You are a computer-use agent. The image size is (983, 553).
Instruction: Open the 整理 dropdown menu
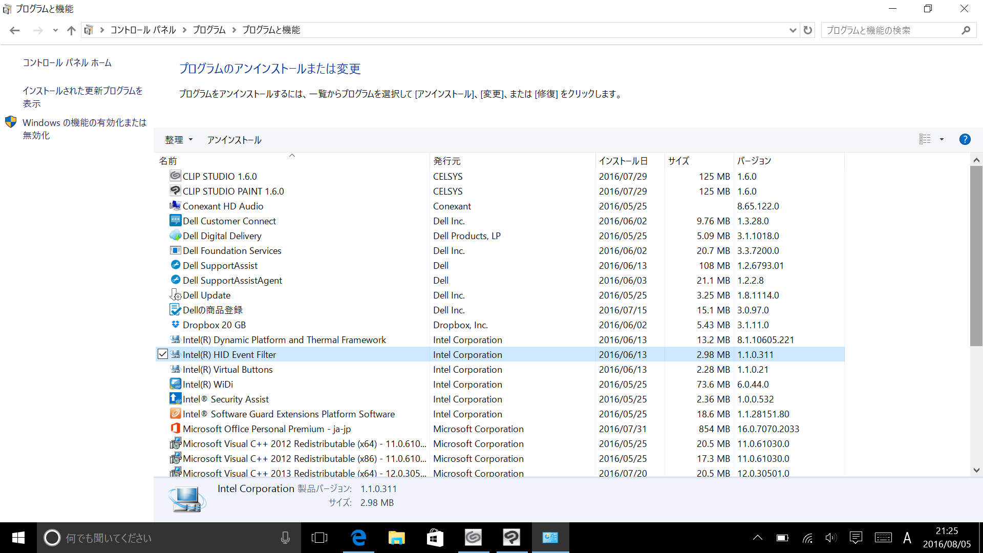point(178,140)
